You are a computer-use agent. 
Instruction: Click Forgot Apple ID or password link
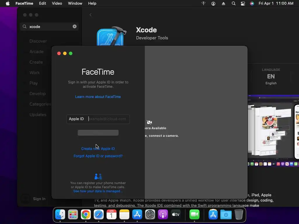(x=98, y=156)
